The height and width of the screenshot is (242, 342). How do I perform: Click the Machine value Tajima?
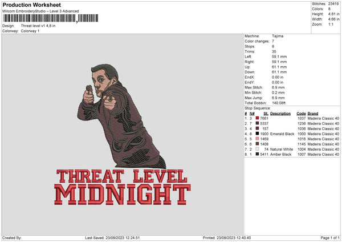coord(278,36)
